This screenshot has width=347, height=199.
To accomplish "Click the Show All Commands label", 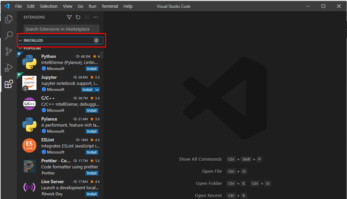I will pos(200,159).
